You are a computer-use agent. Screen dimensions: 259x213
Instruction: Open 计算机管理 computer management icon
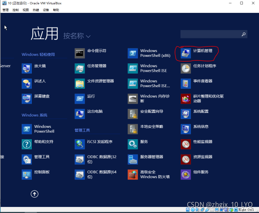pos(186,53)
